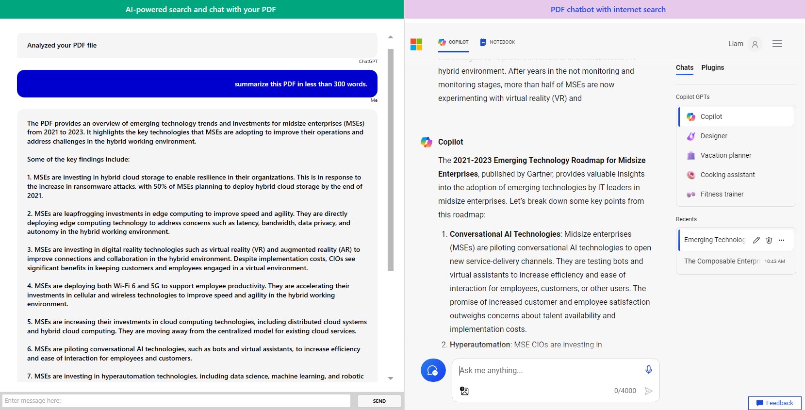Screen dimensions: 805x410
Task: Click the Liam account name
Action: tap(736, 44)
